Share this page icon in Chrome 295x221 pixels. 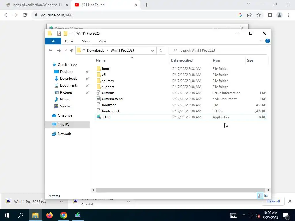[249, 15]
